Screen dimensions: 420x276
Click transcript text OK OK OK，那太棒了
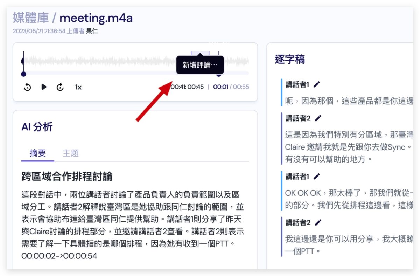pyautogui.click(x=349, y=199)
